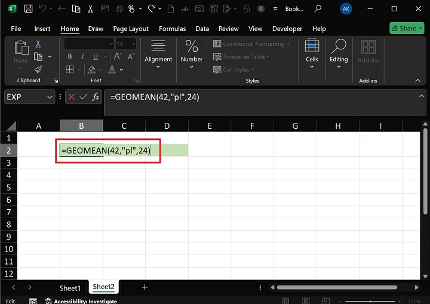Confirm formula with the checkmark icon
Screen dimensions: 430x304
pos(84,97)
